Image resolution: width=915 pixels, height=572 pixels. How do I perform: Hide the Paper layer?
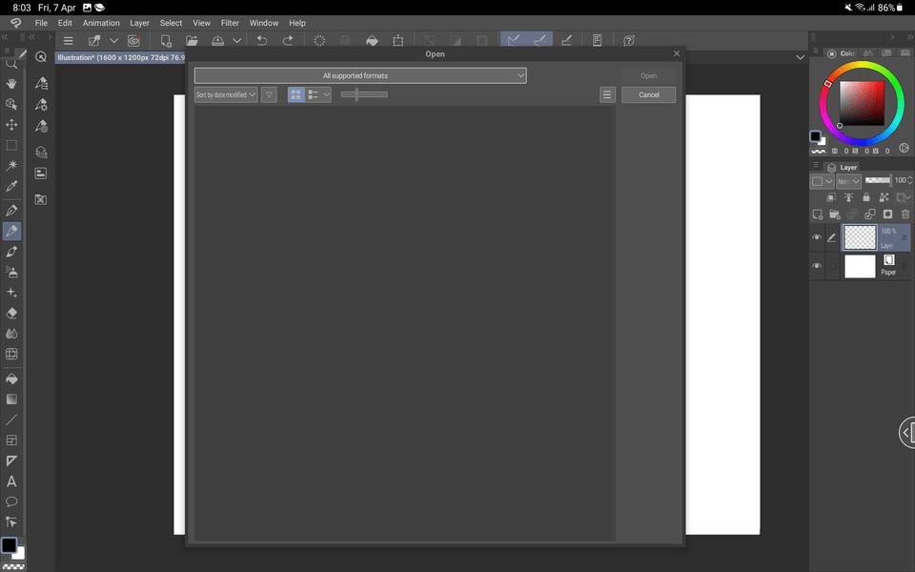point(817,266)
